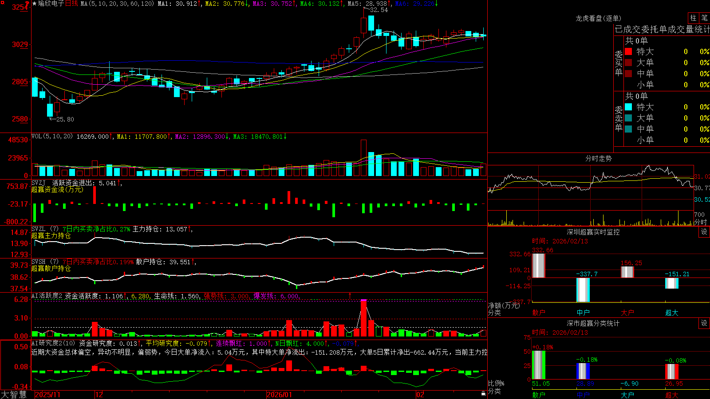710x399 pixels.
Task: Click the 委买单 section label
Action: 619,63
